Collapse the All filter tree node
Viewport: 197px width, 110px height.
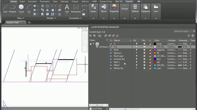click(91, 44)
